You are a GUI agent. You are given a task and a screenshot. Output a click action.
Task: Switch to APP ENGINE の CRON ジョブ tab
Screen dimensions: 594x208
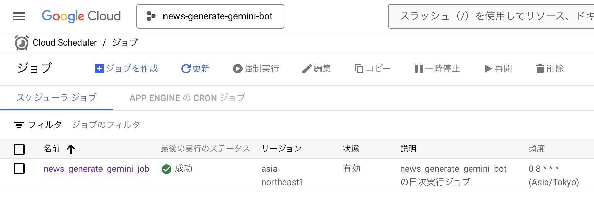point(187,98)
